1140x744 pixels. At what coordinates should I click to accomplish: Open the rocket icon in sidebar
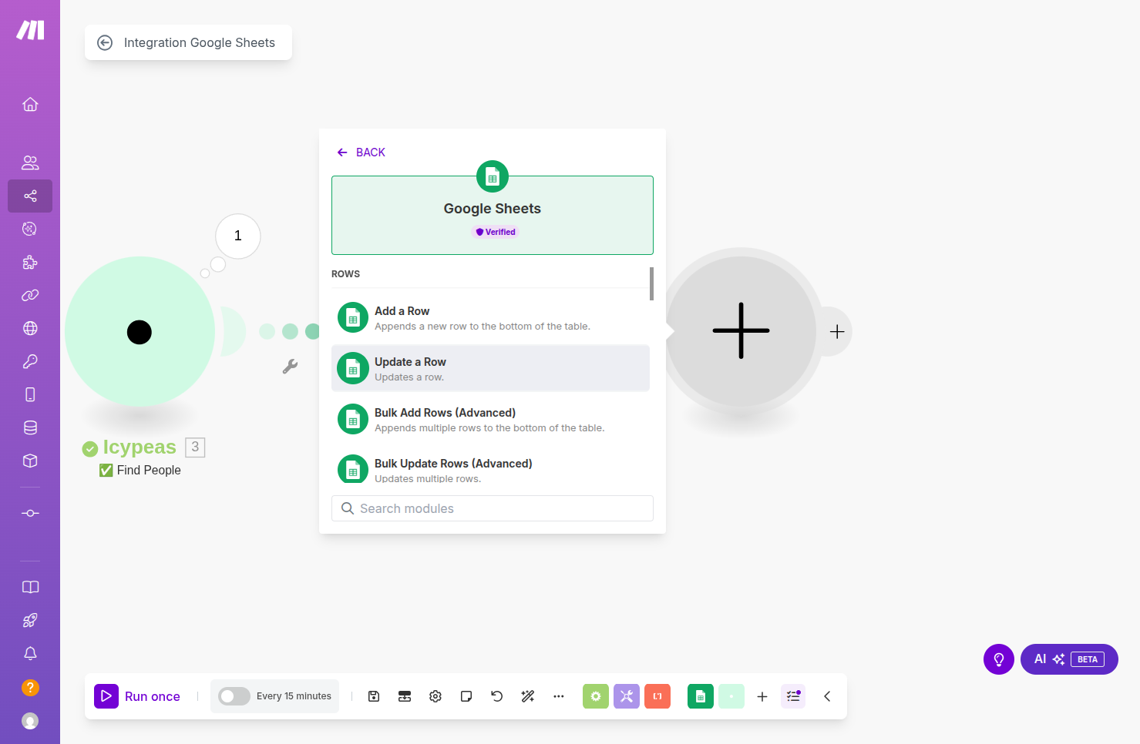tap(30, 620)
